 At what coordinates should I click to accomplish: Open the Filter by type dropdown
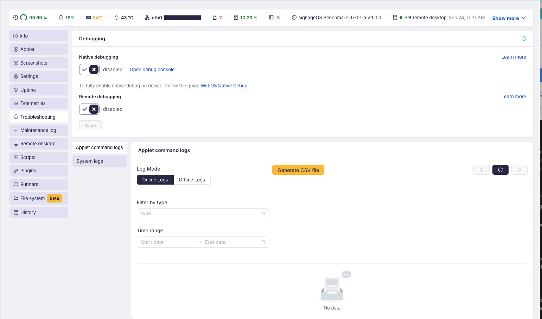[x=203, y=213]
